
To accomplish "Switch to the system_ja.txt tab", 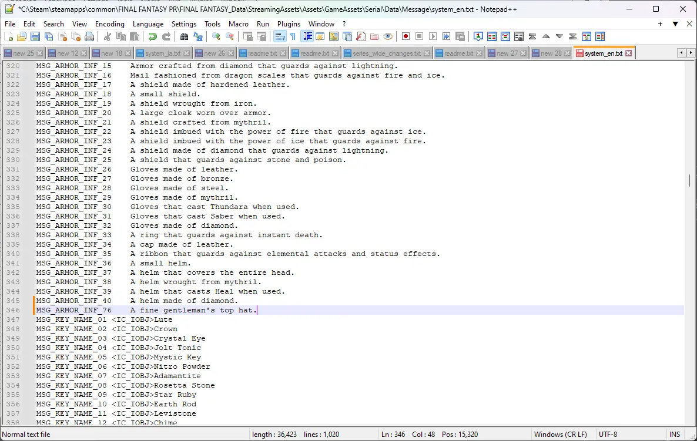I will click(163, 53).
